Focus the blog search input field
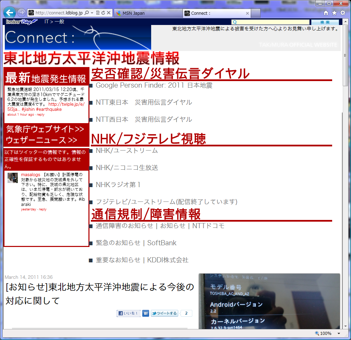Image resolution: width=351 pixels, height=340 pixels. point(271,22)
